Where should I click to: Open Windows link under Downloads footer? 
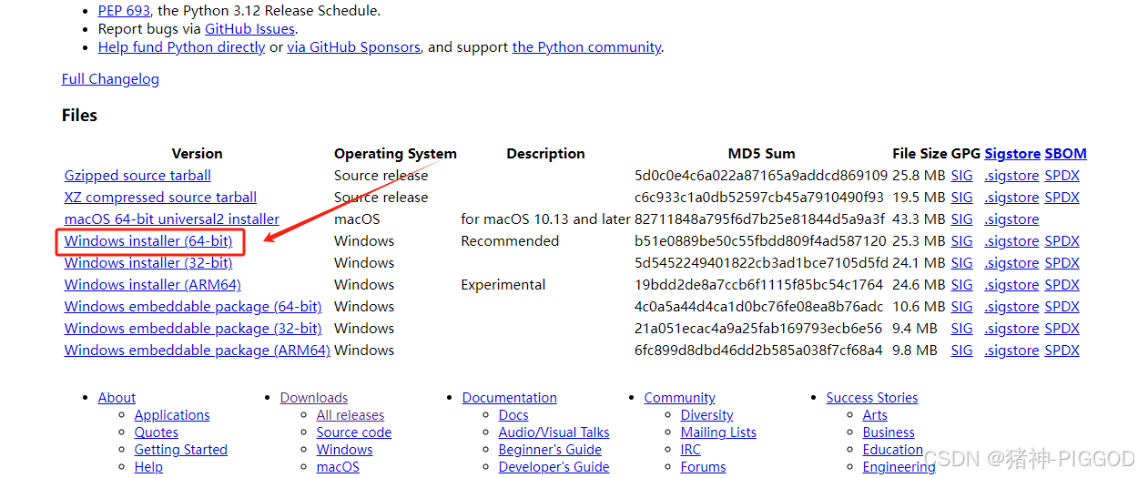coord(345,450)
